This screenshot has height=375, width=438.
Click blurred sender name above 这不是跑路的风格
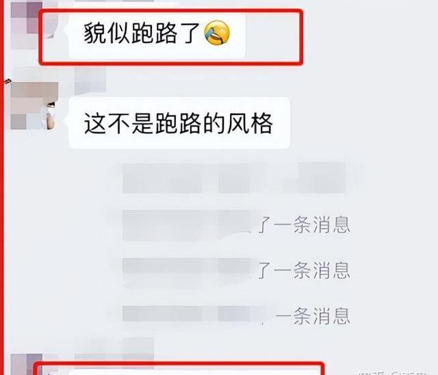click(90, 80)
